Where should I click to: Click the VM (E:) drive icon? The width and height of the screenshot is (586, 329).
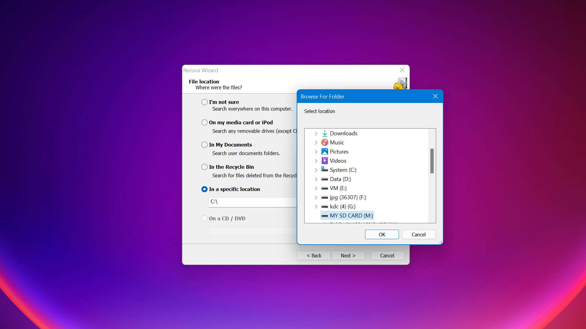[x=325, y=188]
